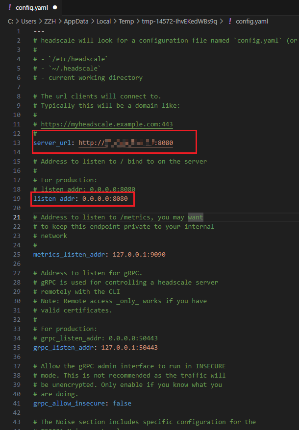Screen dimensions: 299x430
Task: Open the tmp-14572-IhvEKedWBs9q breadcrumb folder
Action: pyautogui.click(x=179, y=22)
